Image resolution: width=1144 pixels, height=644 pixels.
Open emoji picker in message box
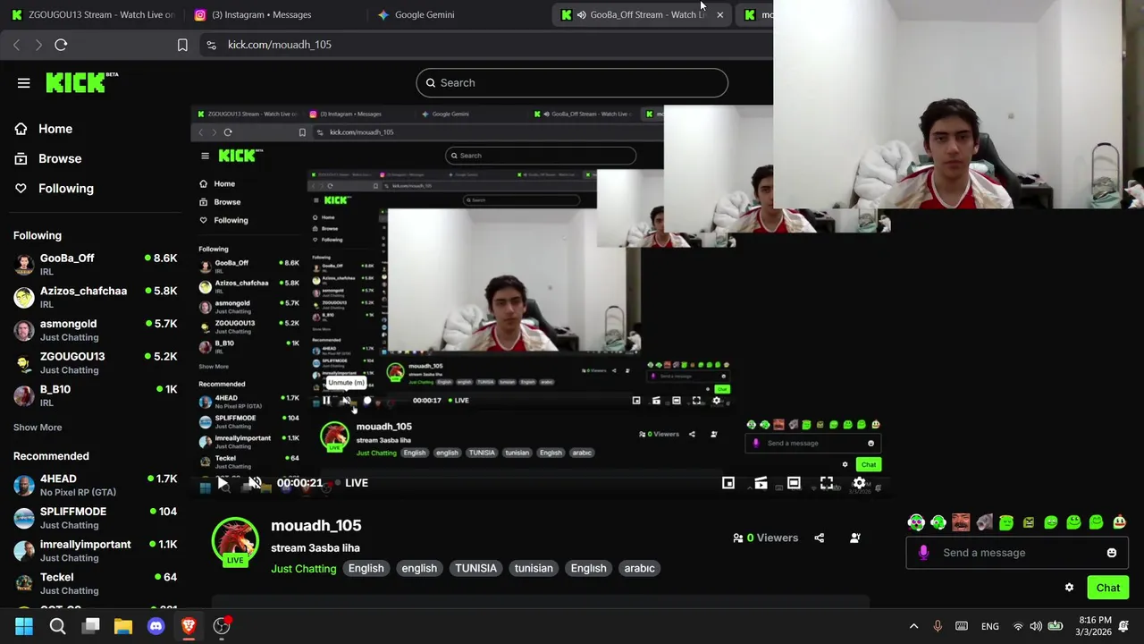1112,553
